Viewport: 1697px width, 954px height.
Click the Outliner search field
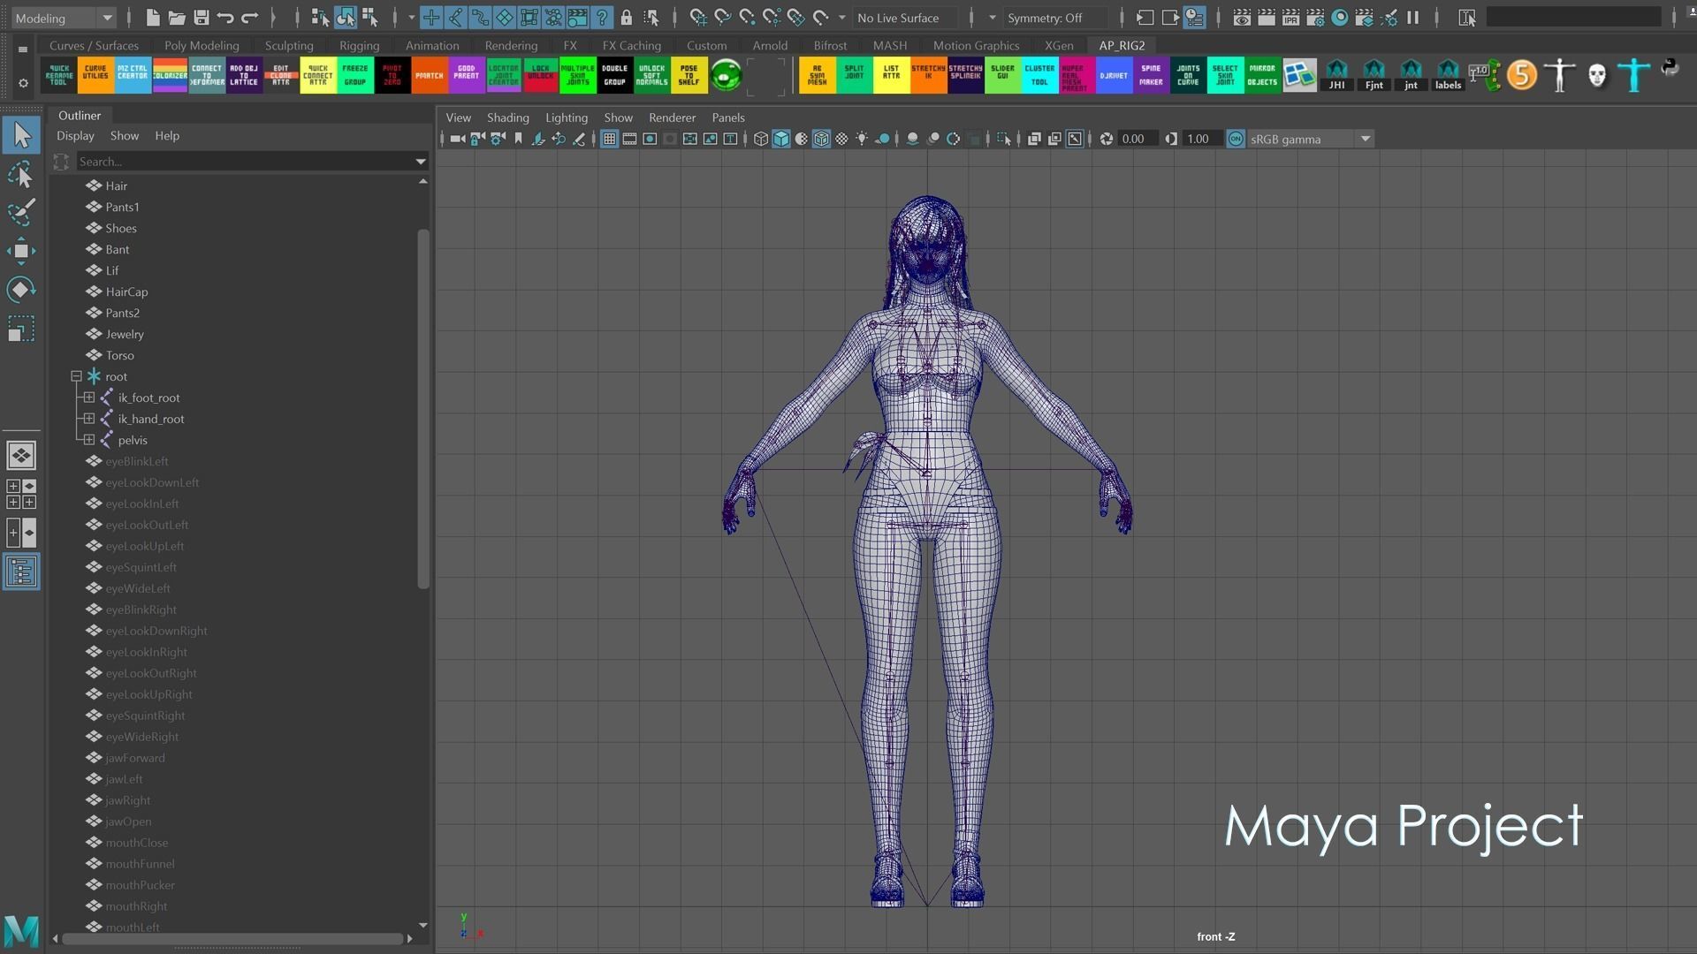tap(244, 162)
